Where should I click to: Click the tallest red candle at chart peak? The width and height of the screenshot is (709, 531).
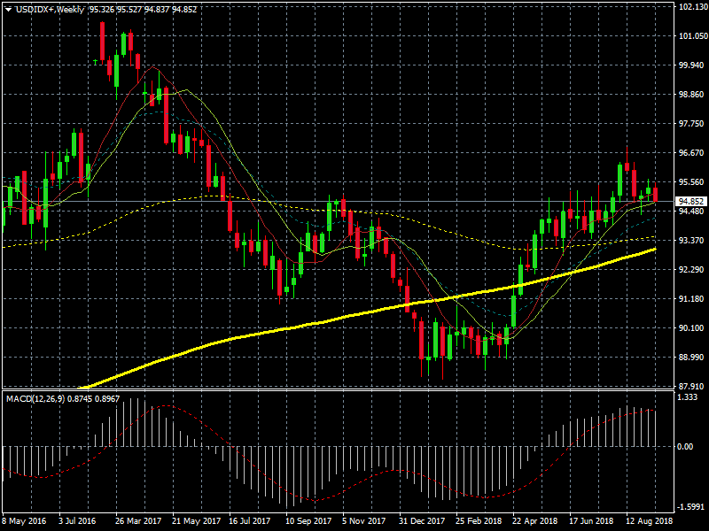(x=102, y=41)
